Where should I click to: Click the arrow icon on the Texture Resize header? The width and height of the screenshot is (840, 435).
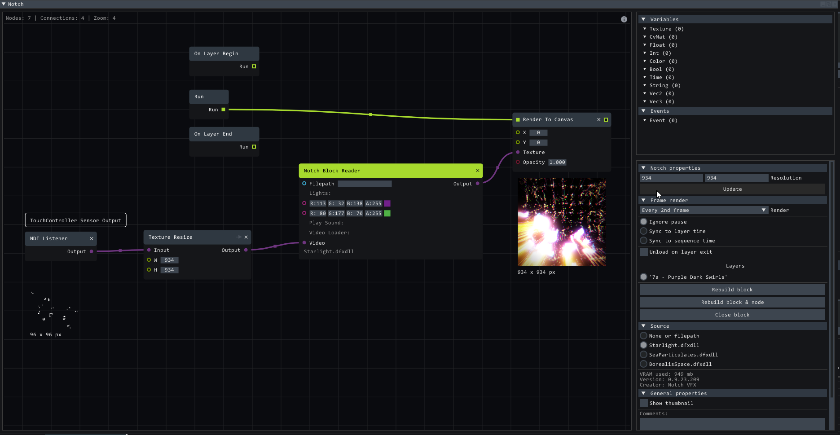(x=239, y=237)
